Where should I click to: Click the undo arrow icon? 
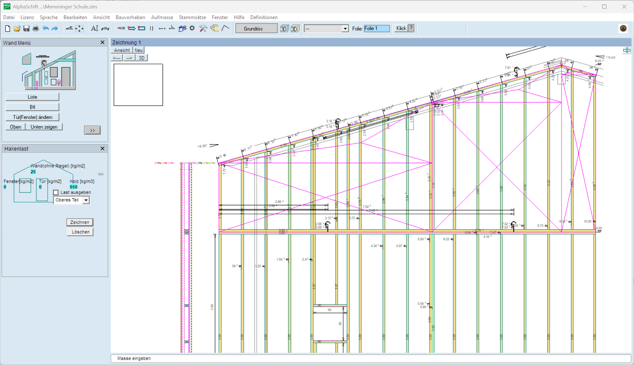pyautogui.click(x=46, y=28)
